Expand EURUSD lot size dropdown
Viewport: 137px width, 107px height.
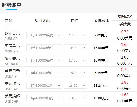[x=44, y=35]
